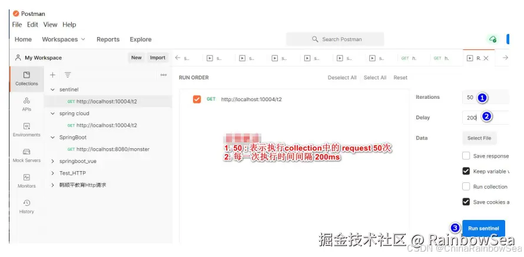Click the Postman logo icon
This screenshot has width=524, height=257.
coord(16,14)
